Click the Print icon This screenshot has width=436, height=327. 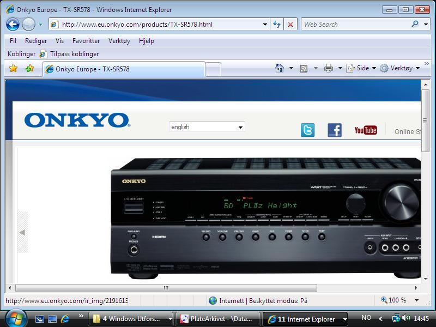tap(329, 68)
